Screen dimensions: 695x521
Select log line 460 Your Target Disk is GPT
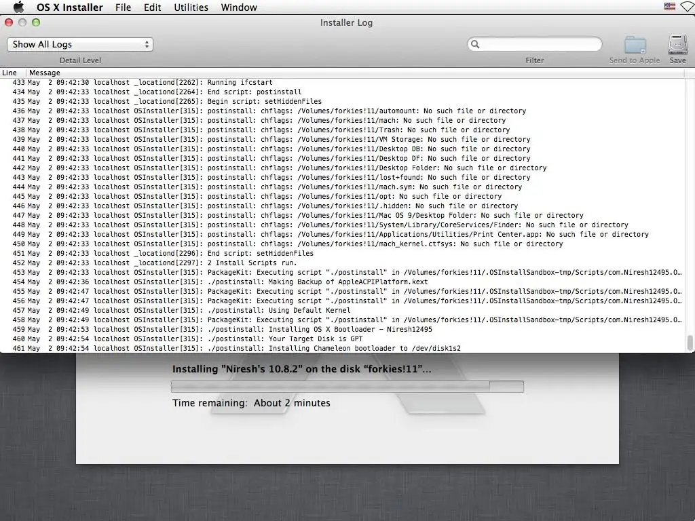(342, 339)
